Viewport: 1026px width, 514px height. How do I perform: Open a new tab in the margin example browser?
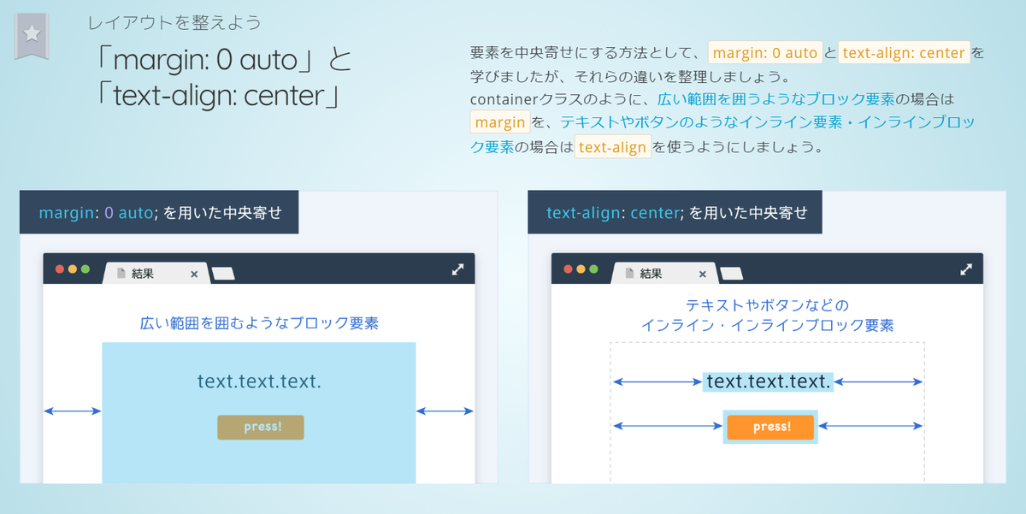(223, 274)
